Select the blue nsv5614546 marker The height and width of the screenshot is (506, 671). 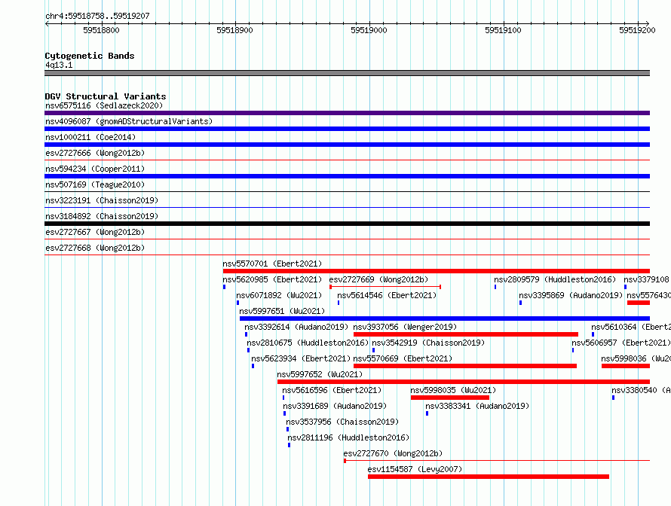[x=339, y=303]
